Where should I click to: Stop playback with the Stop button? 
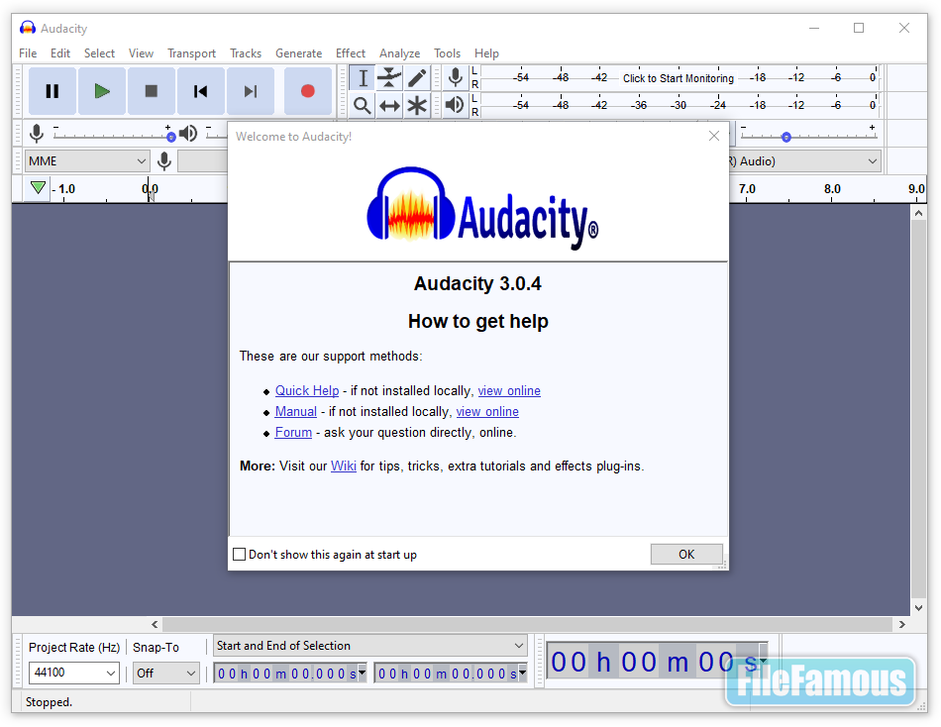click(152, 91)
